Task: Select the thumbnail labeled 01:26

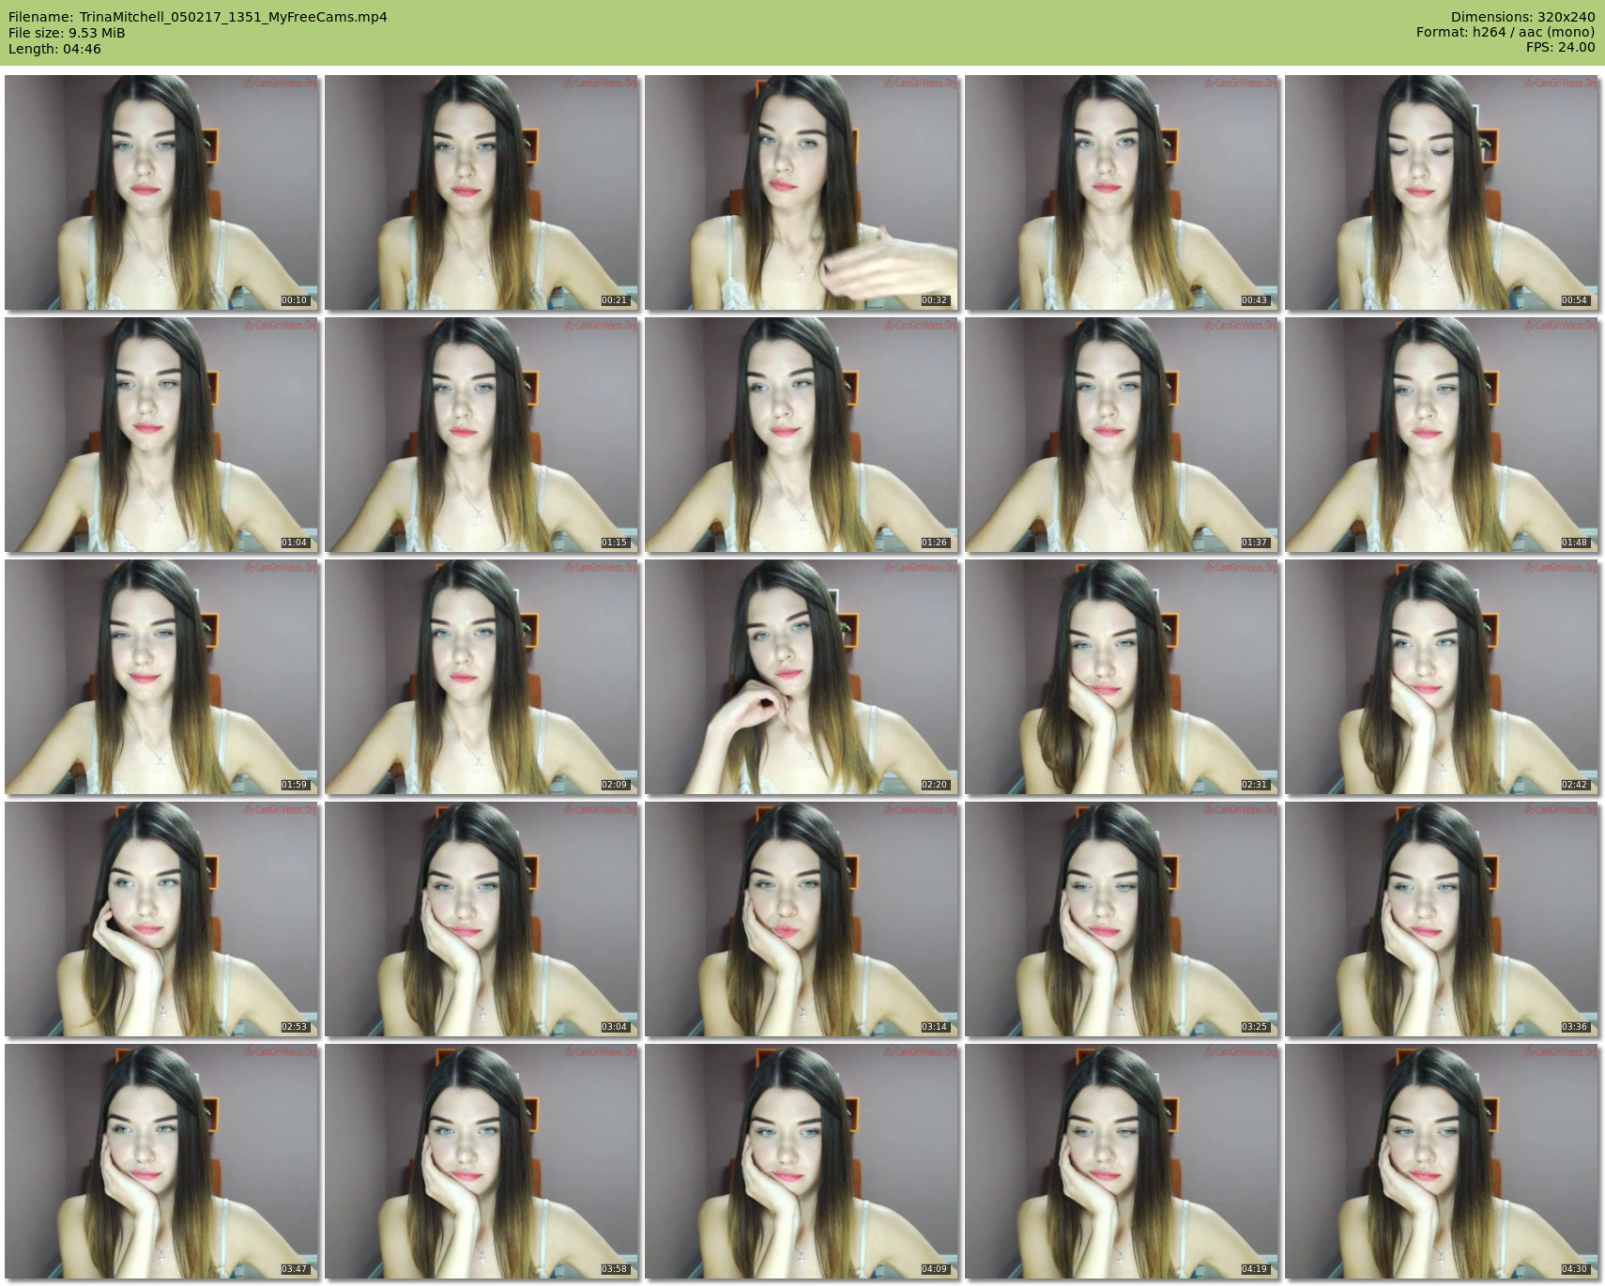Action: tap(801, 435)
